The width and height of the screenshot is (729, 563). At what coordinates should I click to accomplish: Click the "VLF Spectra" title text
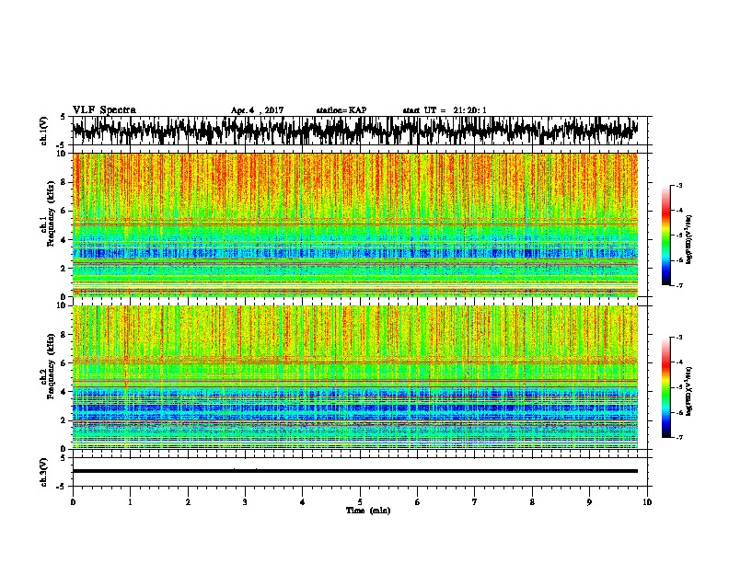tap(104, 110)
